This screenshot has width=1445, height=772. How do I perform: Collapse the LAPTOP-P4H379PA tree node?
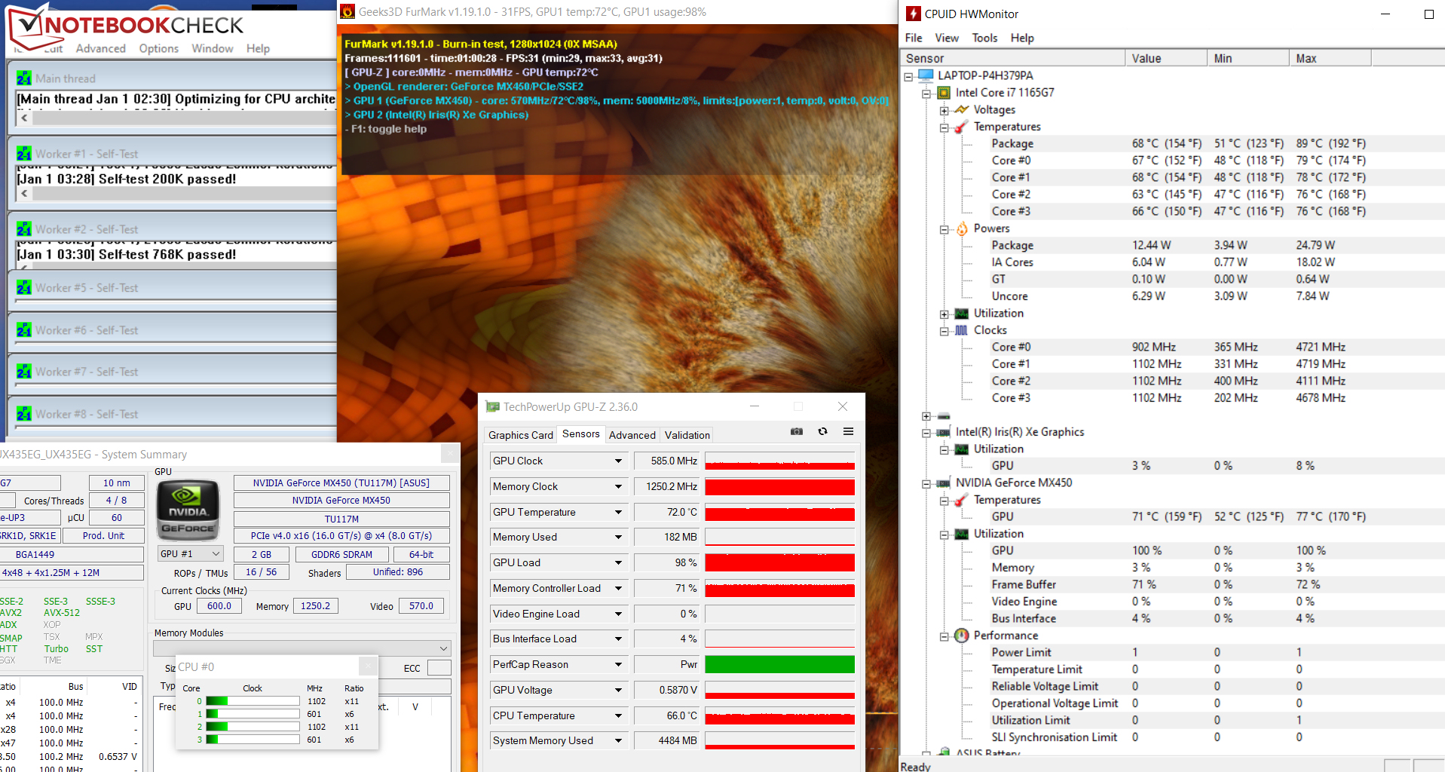pyautogui.click(x=908, y=76)
